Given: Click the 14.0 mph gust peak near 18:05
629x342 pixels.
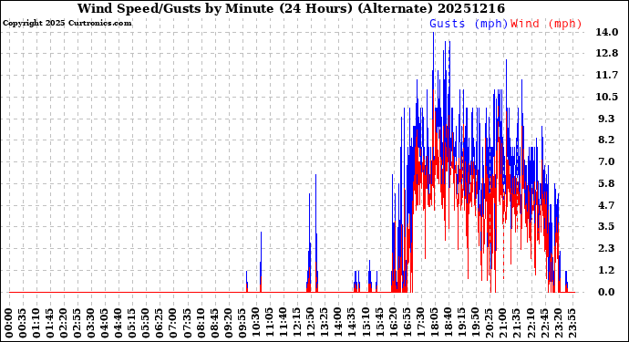Looking at the screenshot, I should click(x=433, y=34).
